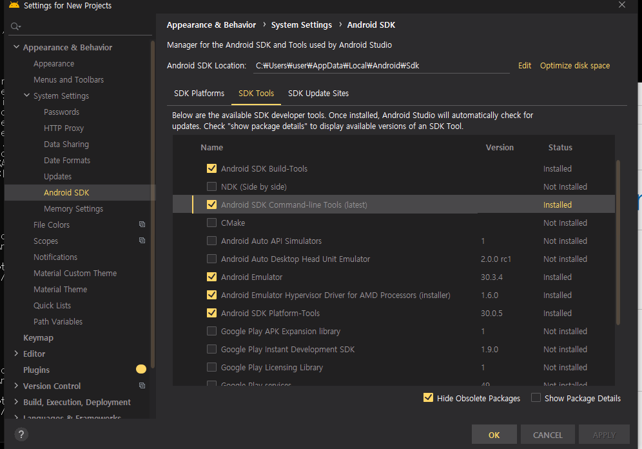Open help with the question mark button
This screenshot has height=449, width=642.
point(21,434)
